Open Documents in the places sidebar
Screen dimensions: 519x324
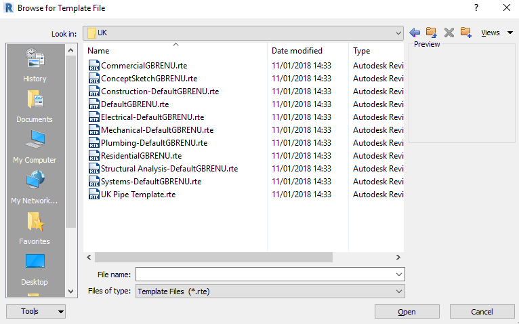coord(35,106)
